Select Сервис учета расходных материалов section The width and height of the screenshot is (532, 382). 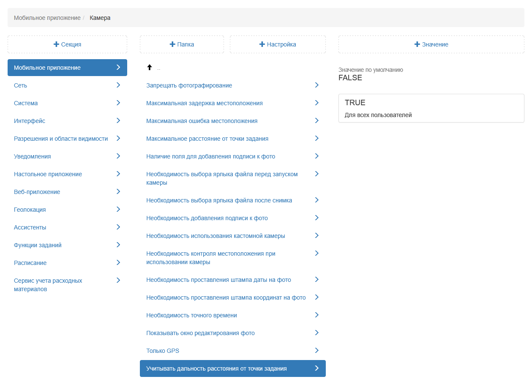(48, 285)
